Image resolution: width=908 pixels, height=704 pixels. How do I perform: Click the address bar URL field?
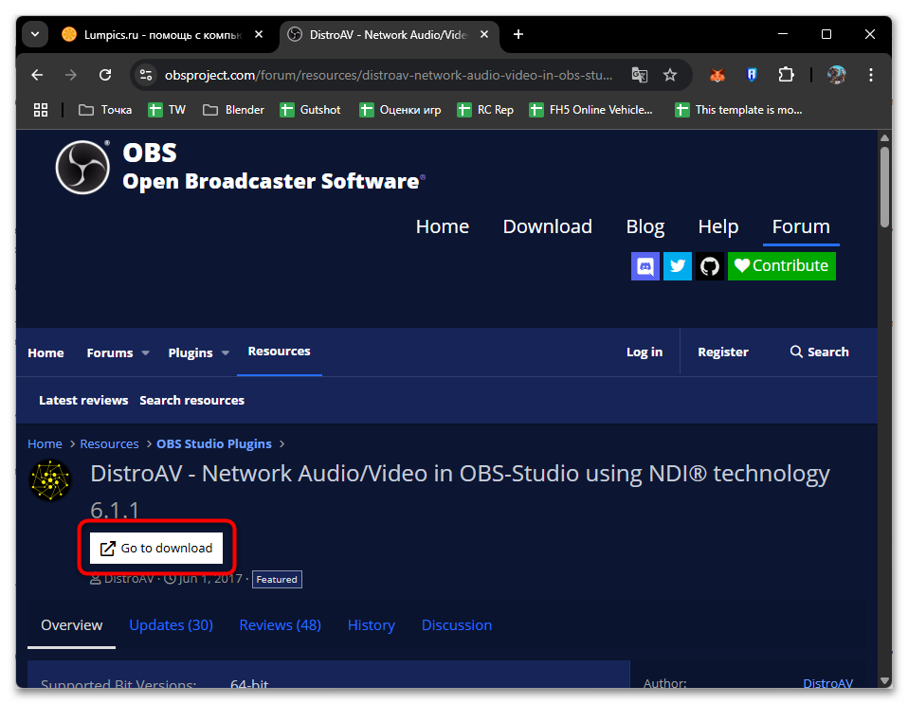[389, 75]
